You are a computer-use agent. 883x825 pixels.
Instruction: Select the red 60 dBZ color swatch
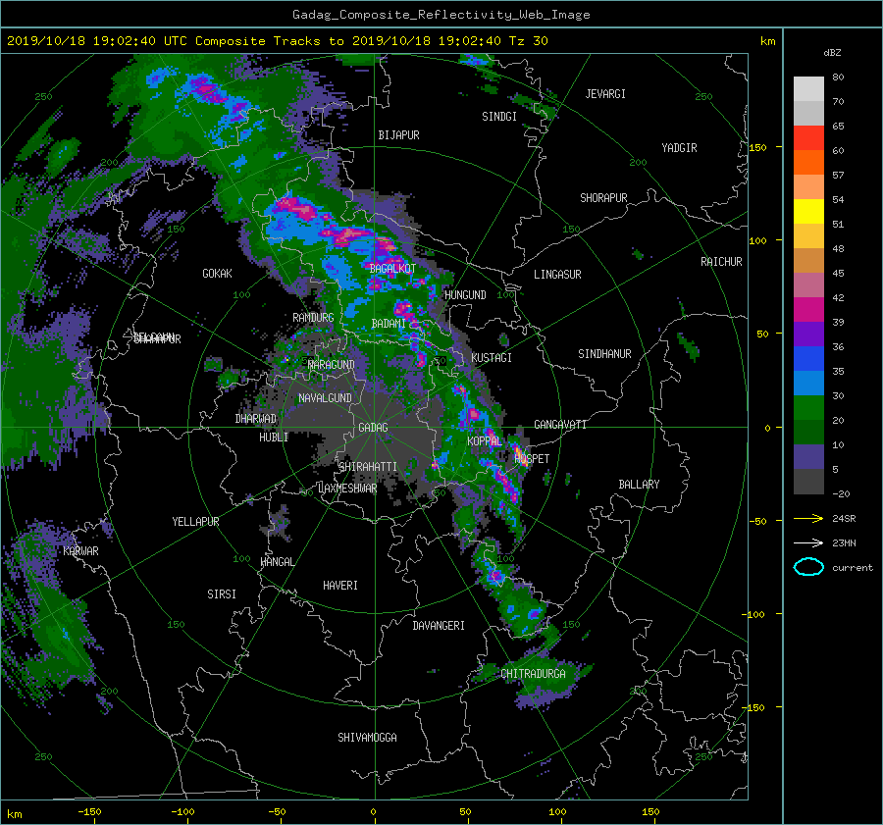click(x=808, y=138)
